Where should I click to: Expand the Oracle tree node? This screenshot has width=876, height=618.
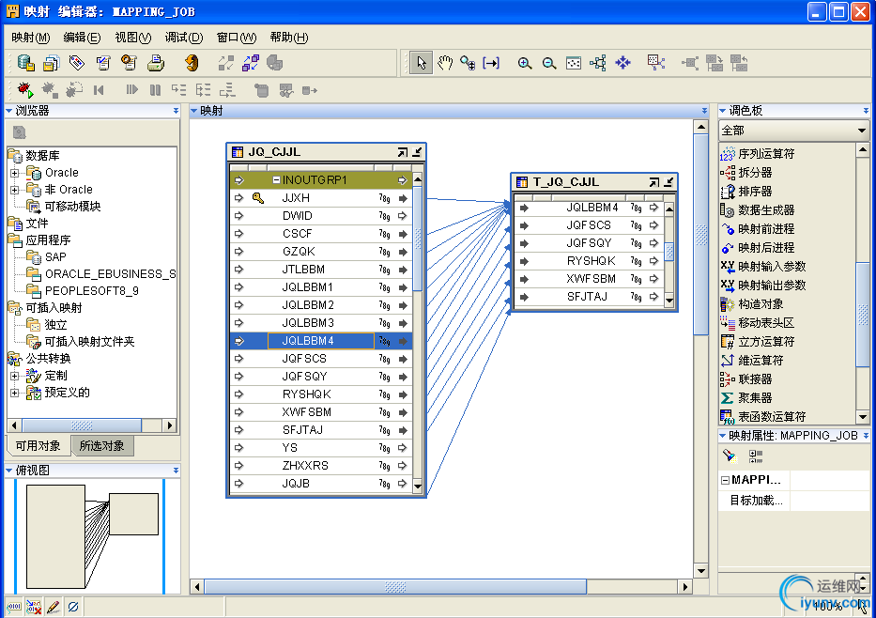tap(14, 173)
